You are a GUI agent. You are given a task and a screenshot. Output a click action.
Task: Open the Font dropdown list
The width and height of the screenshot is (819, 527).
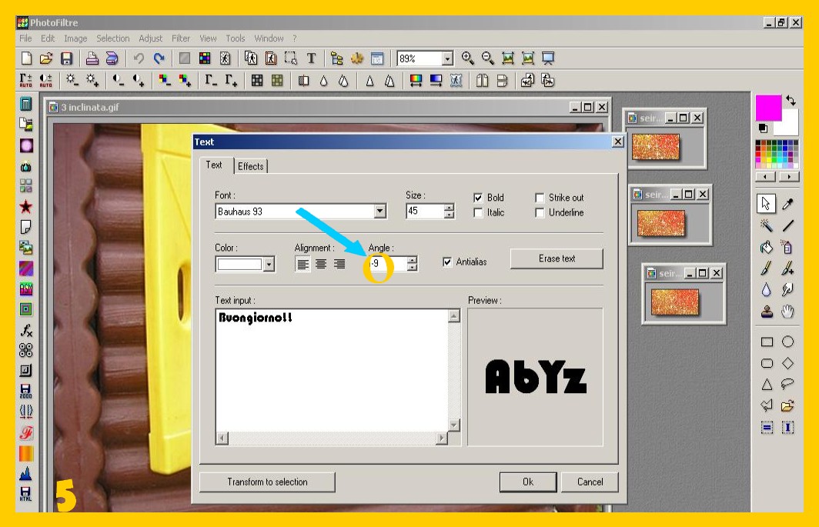pos(379,212)
